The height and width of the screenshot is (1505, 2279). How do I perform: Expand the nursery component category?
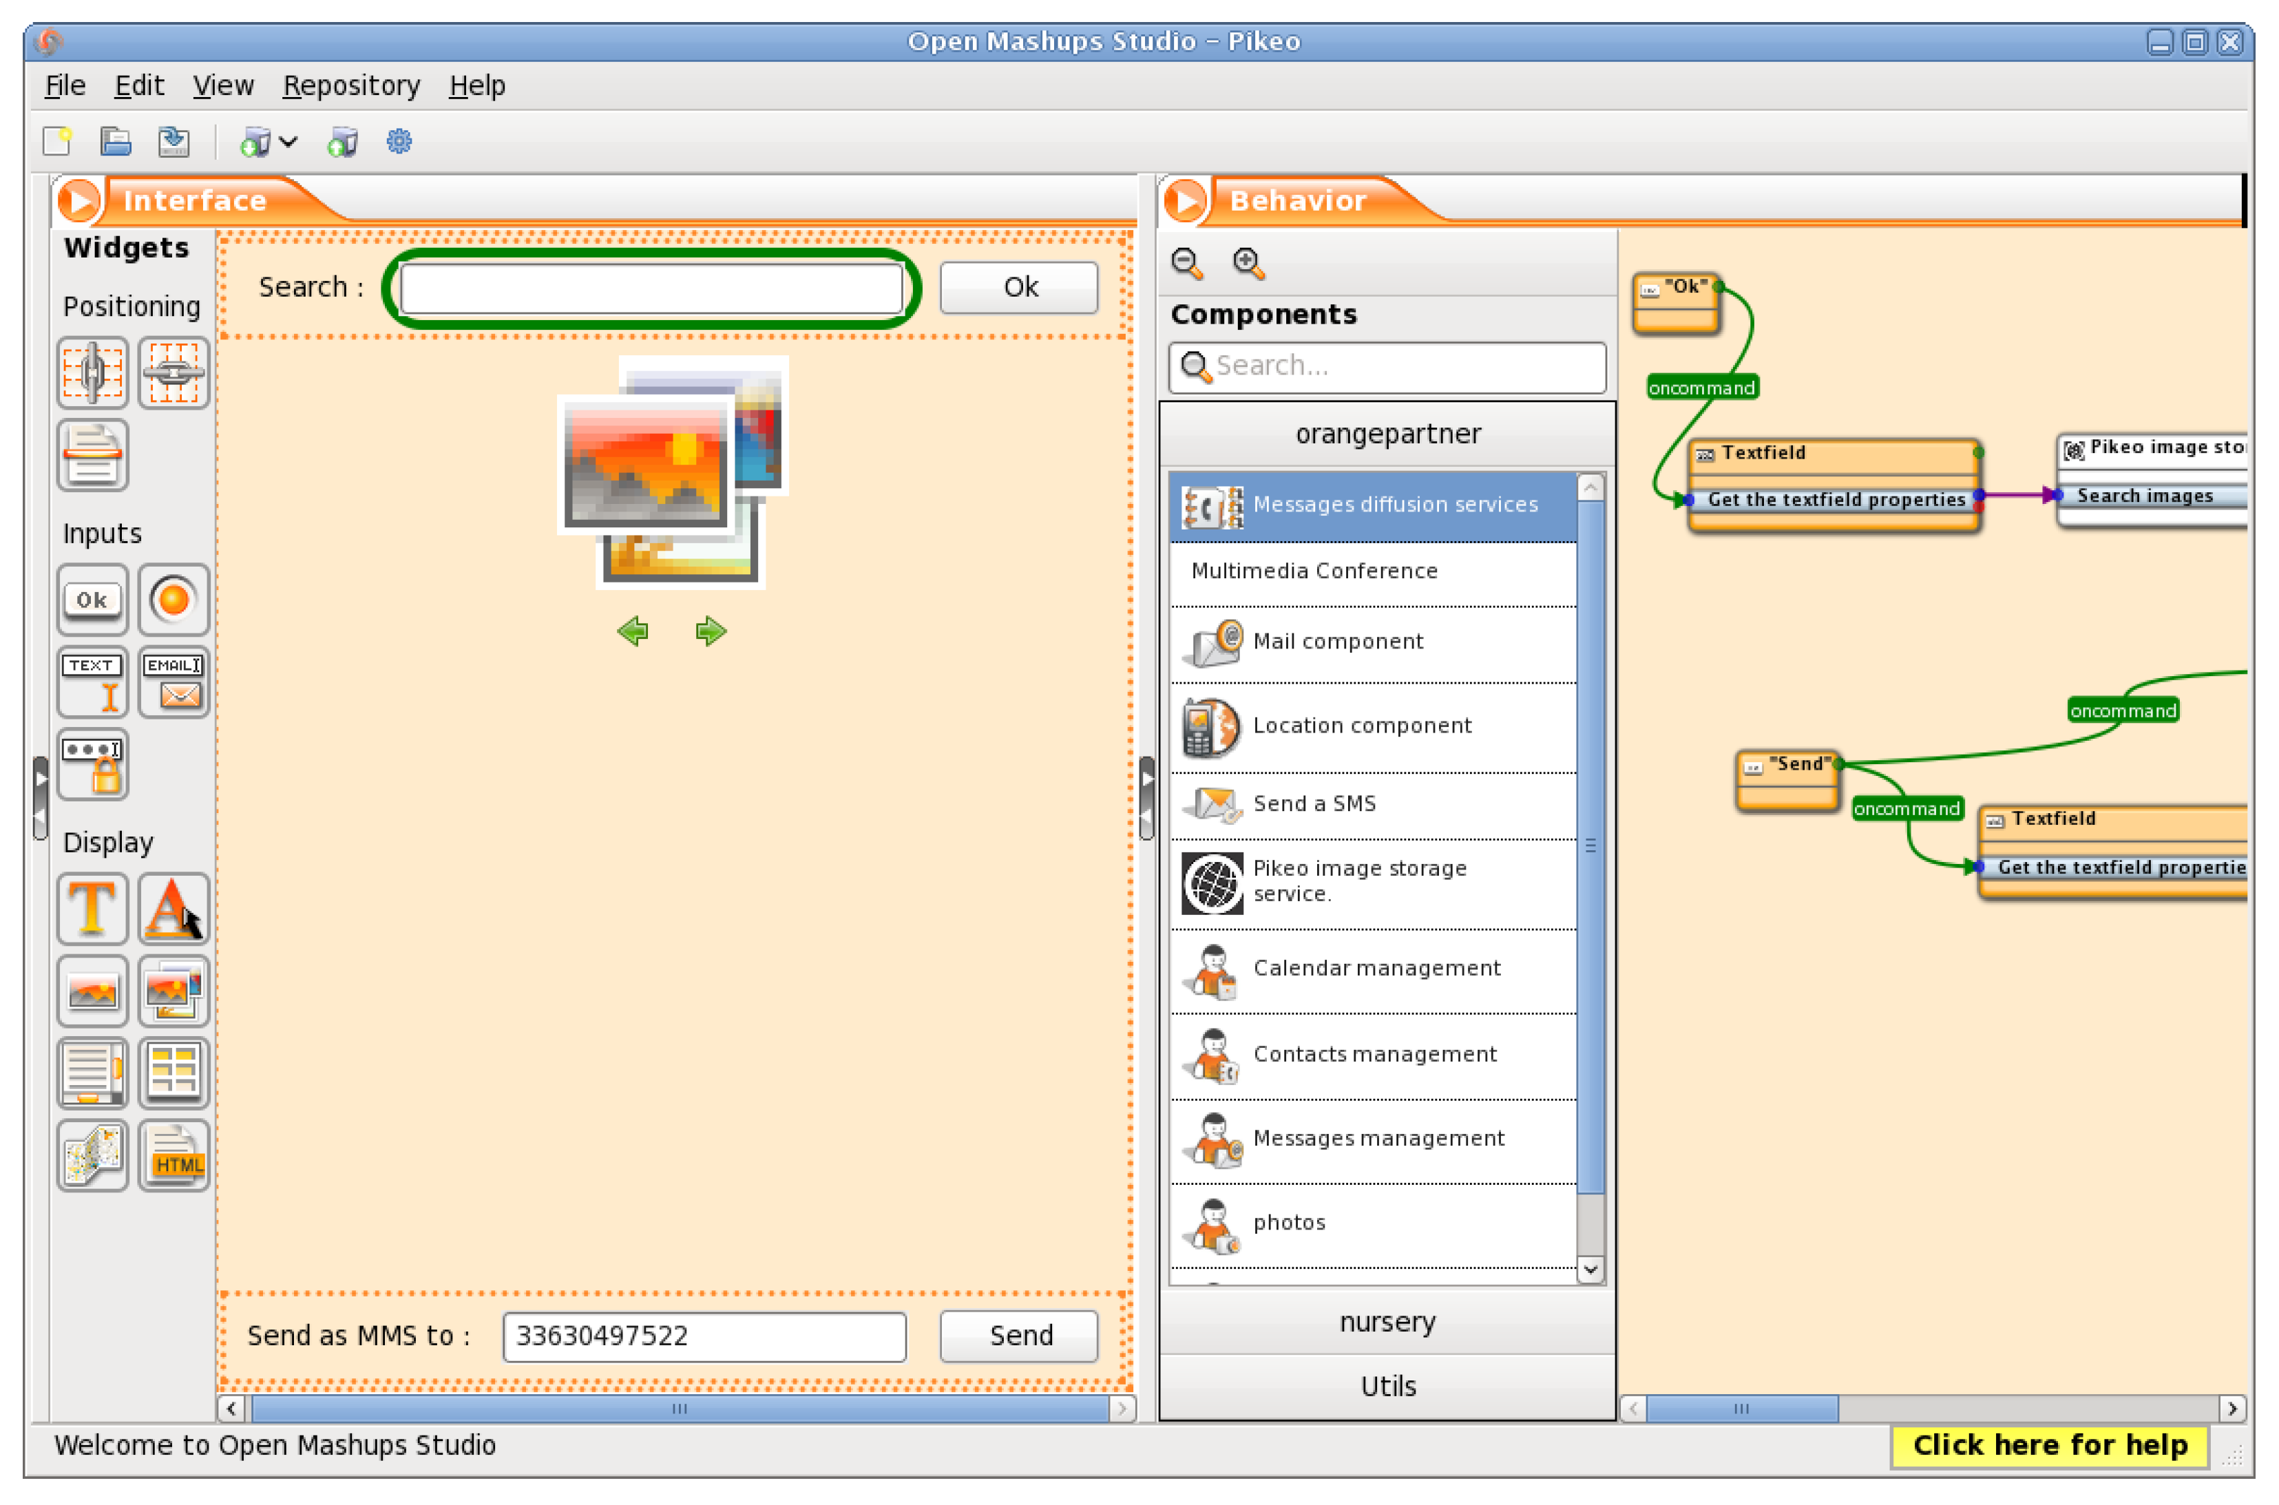1387,1323
